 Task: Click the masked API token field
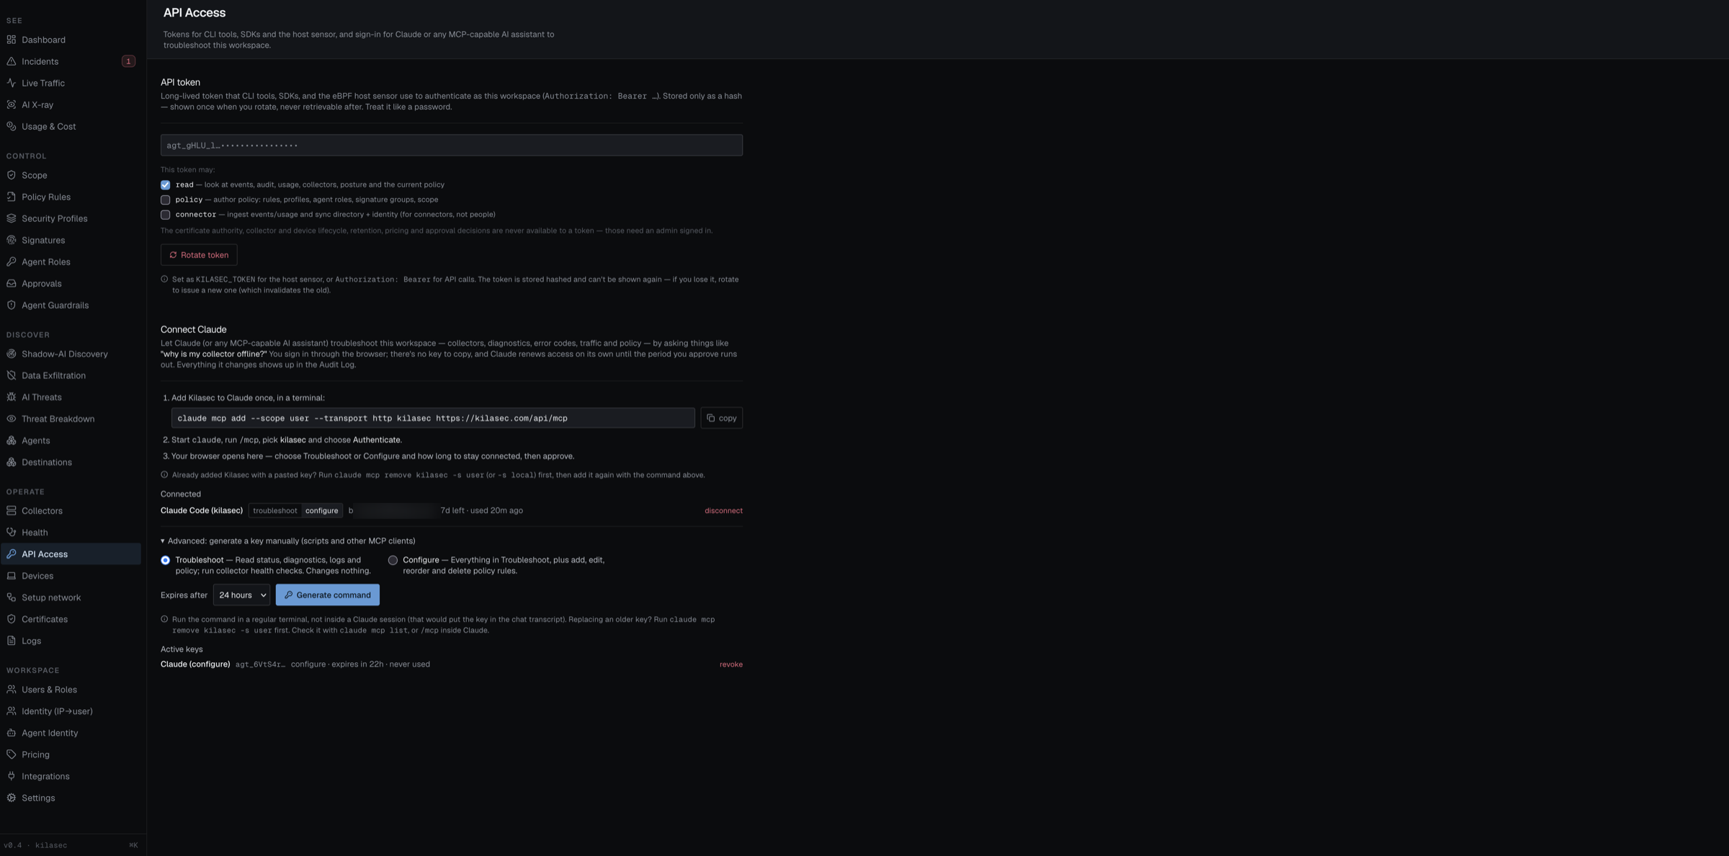click(x=452, y=145)
